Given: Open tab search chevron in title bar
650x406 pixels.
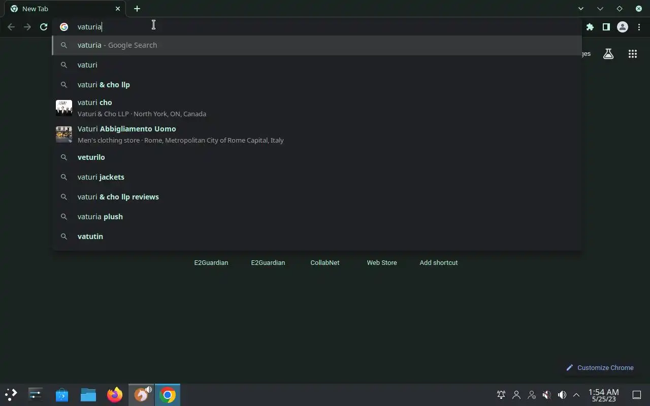Looking at the screenshot, I should [x=581, y=9].
